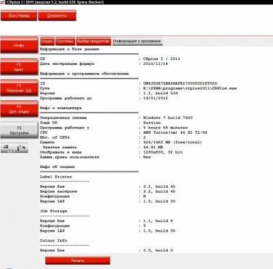Select the F5 Настройки sidebar button
Viewport: 273px width, 269px height.
click(19, 130)
